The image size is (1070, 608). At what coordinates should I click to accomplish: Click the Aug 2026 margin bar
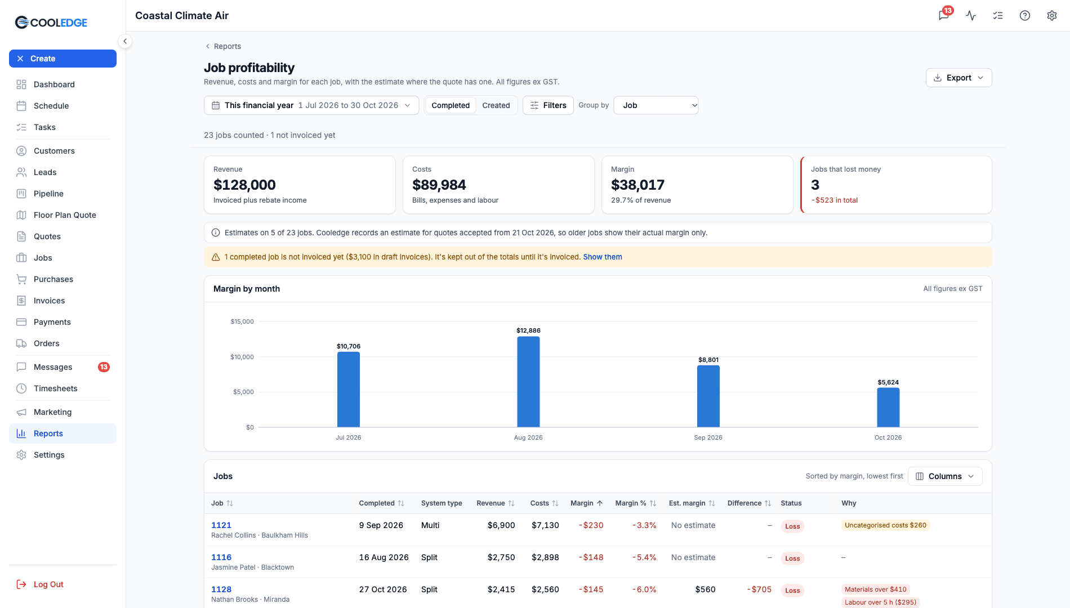point(528,382)
